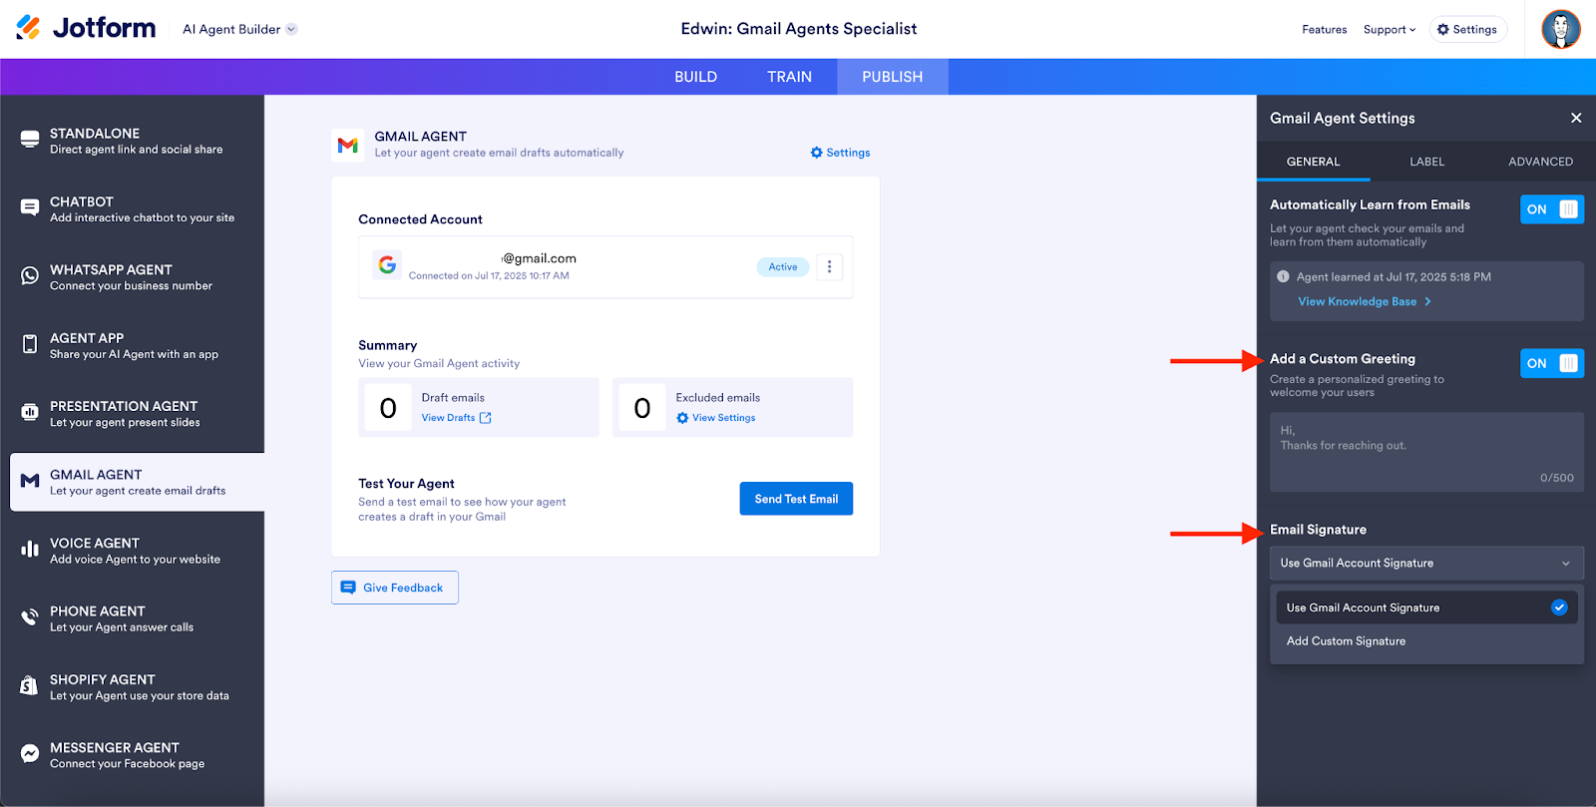Click the WhatsApp Agent icon in sidebar
The height and width of the screenshot is (807, 1596).
[30, 276]
